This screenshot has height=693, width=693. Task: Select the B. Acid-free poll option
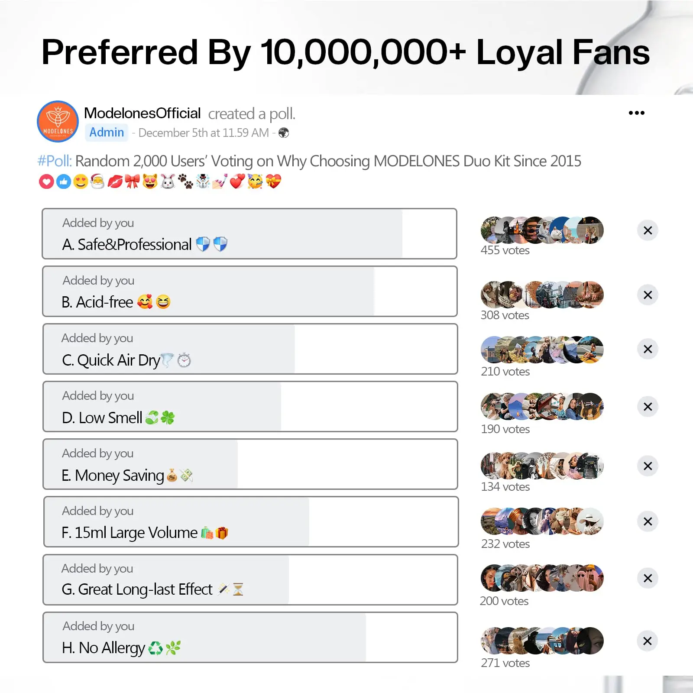pyautogui.click(x=249, y=291)
